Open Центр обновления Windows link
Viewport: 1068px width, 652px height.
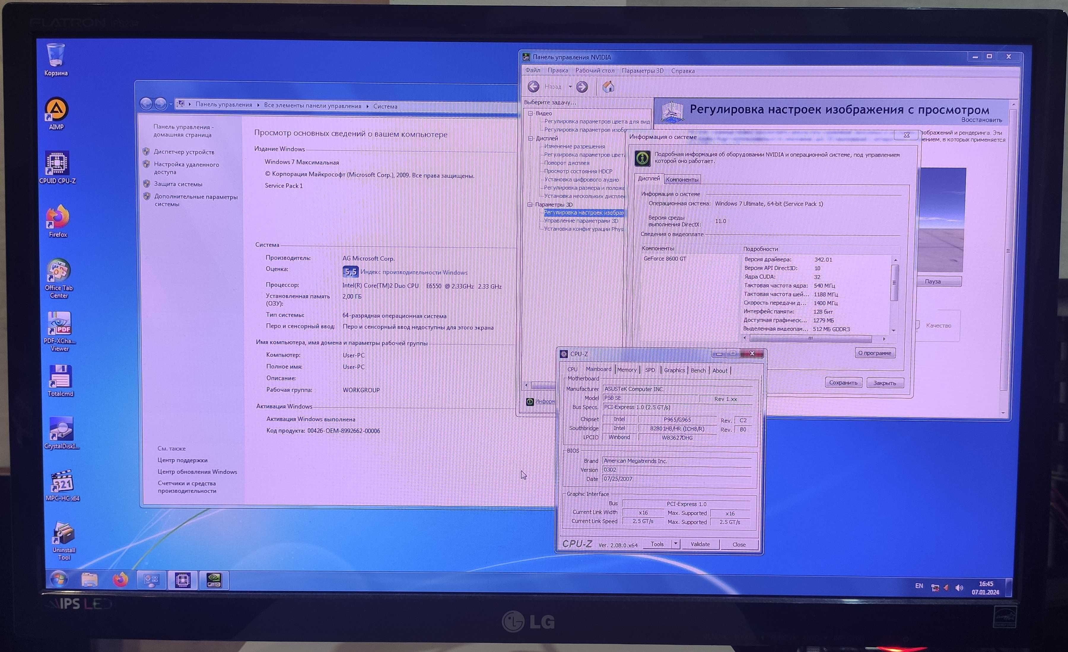pos(197,472)
